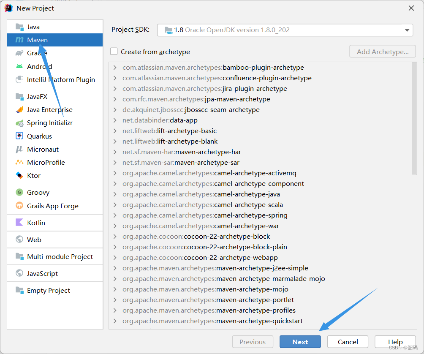424x354 pixels.
Task: Select cocoon-22-archetype-webapp row
Action: [x=260, y=257]
